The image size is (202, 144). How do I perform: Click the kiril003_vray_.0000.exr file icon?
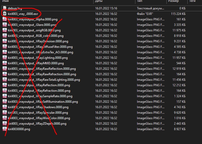[4, 14]
